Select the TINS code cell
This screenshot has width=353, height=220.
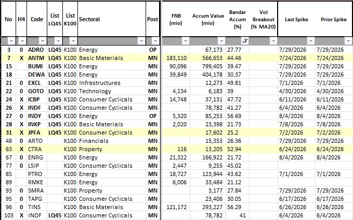coord(37,208)
